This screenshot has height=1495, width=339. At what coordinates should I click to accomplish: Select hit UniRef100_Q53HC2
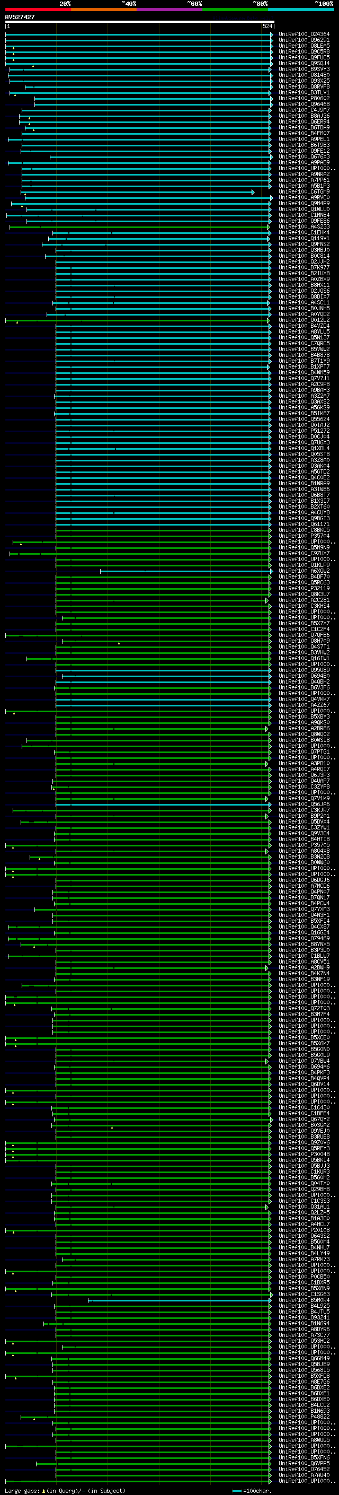[x=304, y=1341]
